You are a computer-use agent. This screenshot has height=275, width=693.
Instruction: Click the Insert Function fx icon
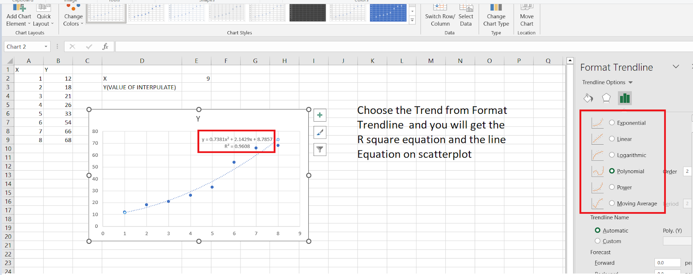[x=105, y=47]
